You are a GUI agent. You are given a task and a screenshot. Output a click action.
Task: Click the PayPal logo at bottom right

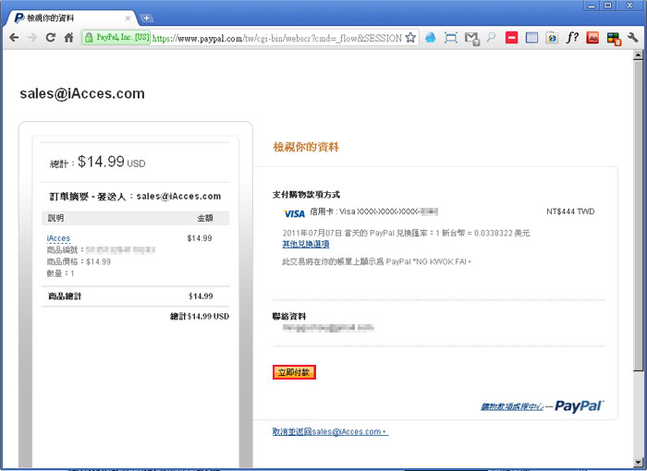click(x=579, y=406)
